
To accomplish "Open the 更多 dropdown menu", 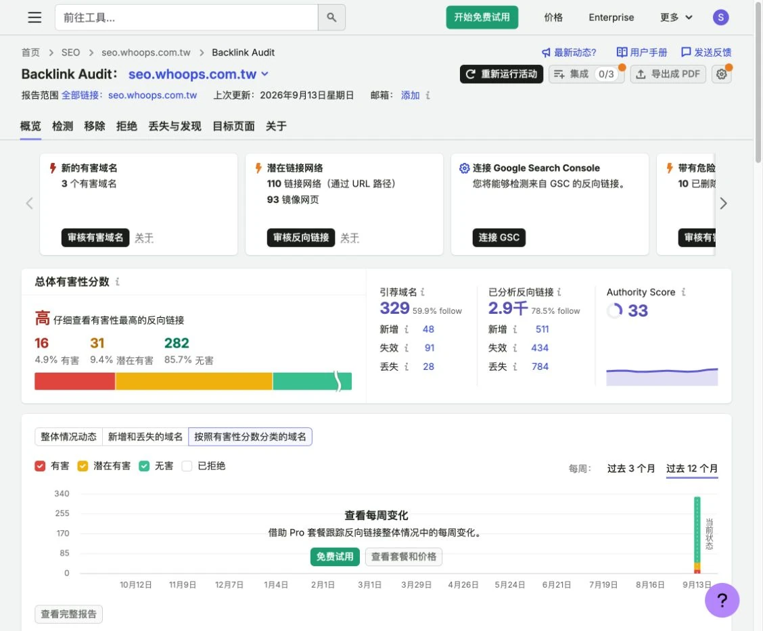I will (676, 18).
